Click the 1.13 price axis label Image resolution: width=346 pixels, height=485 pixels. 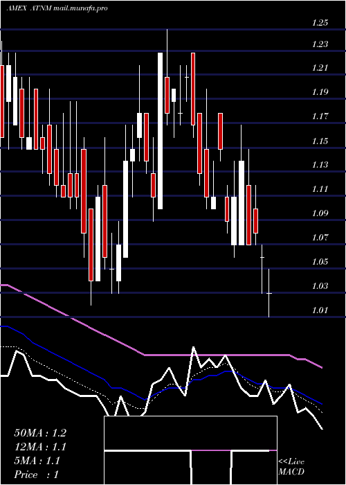(320, 164)
